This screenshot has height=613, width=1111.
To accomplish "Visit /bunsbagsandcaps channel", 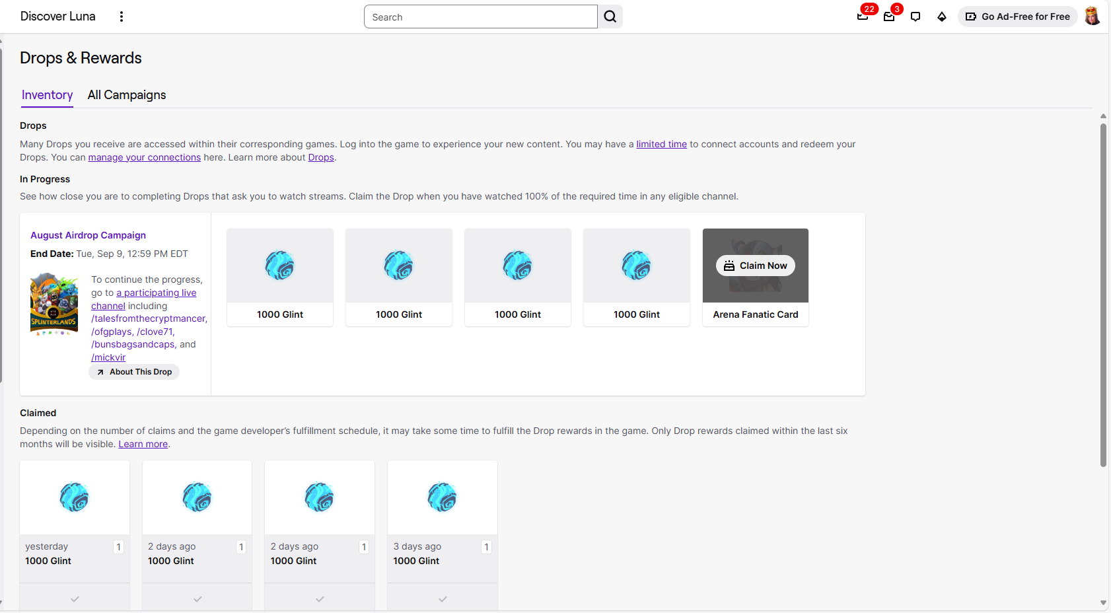I will (x=133, y=344).
